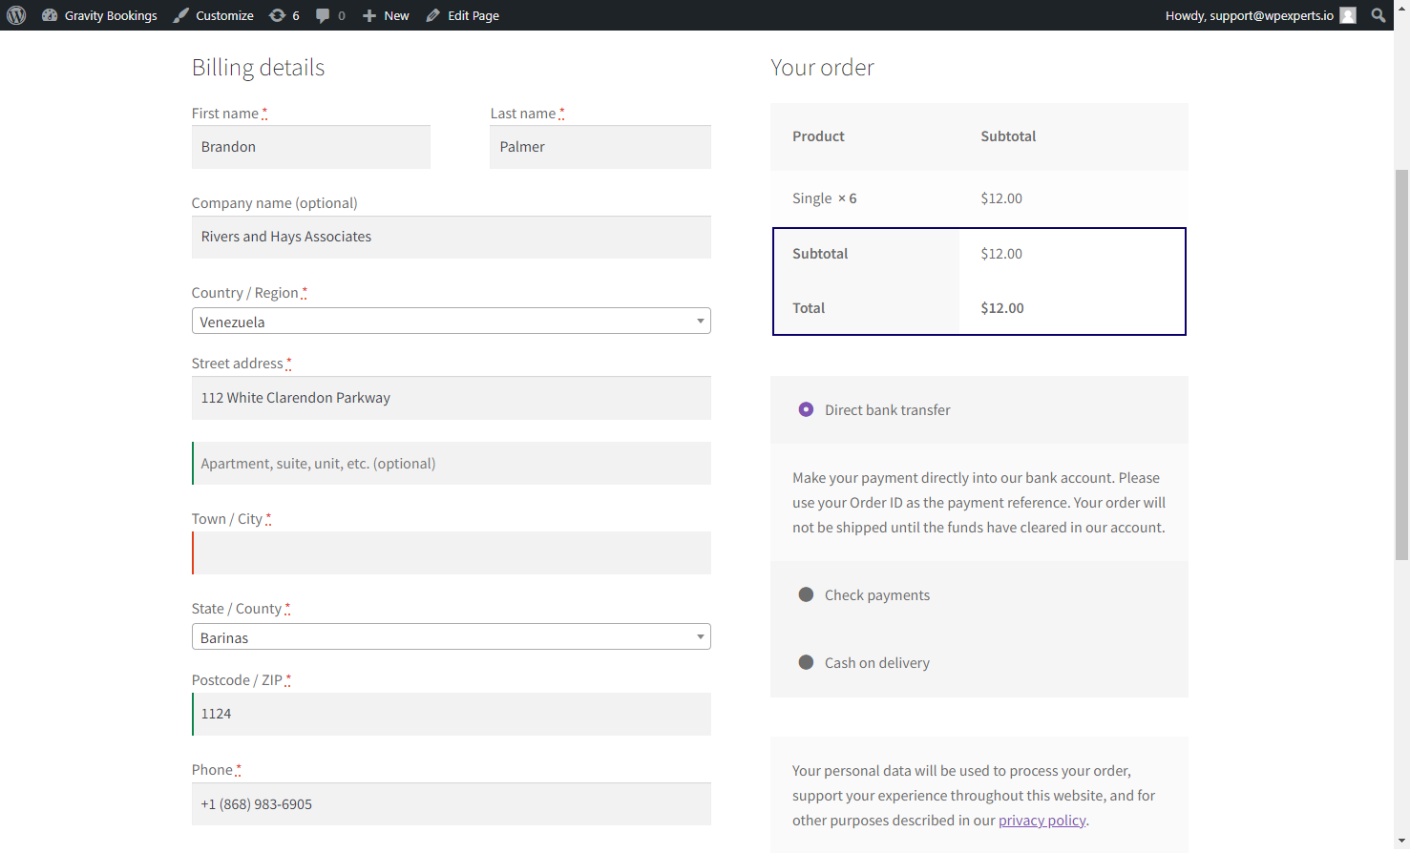
Task: Click the Edit Page pencil icon
Action: 433,15
